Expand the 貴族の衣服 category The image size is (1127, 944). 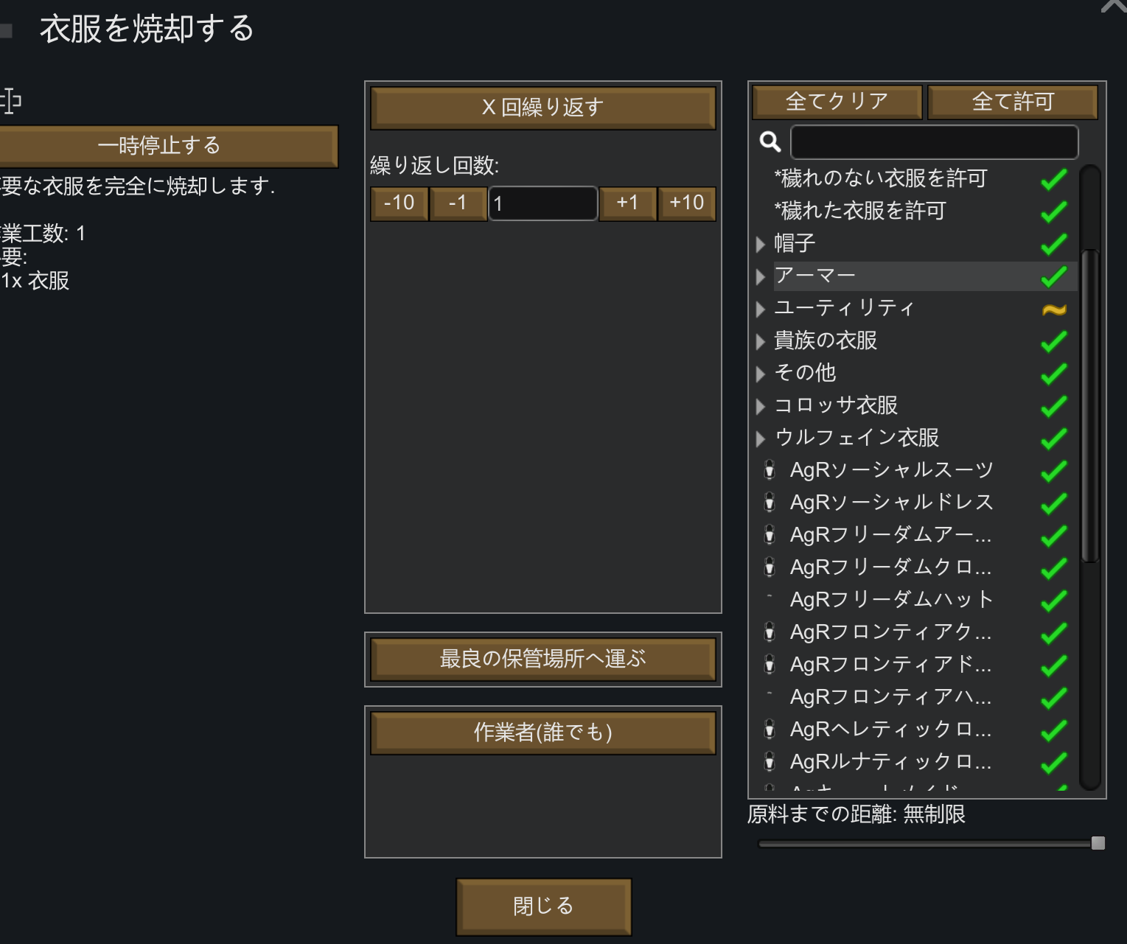pyautogui.click(x=761, y=341)
